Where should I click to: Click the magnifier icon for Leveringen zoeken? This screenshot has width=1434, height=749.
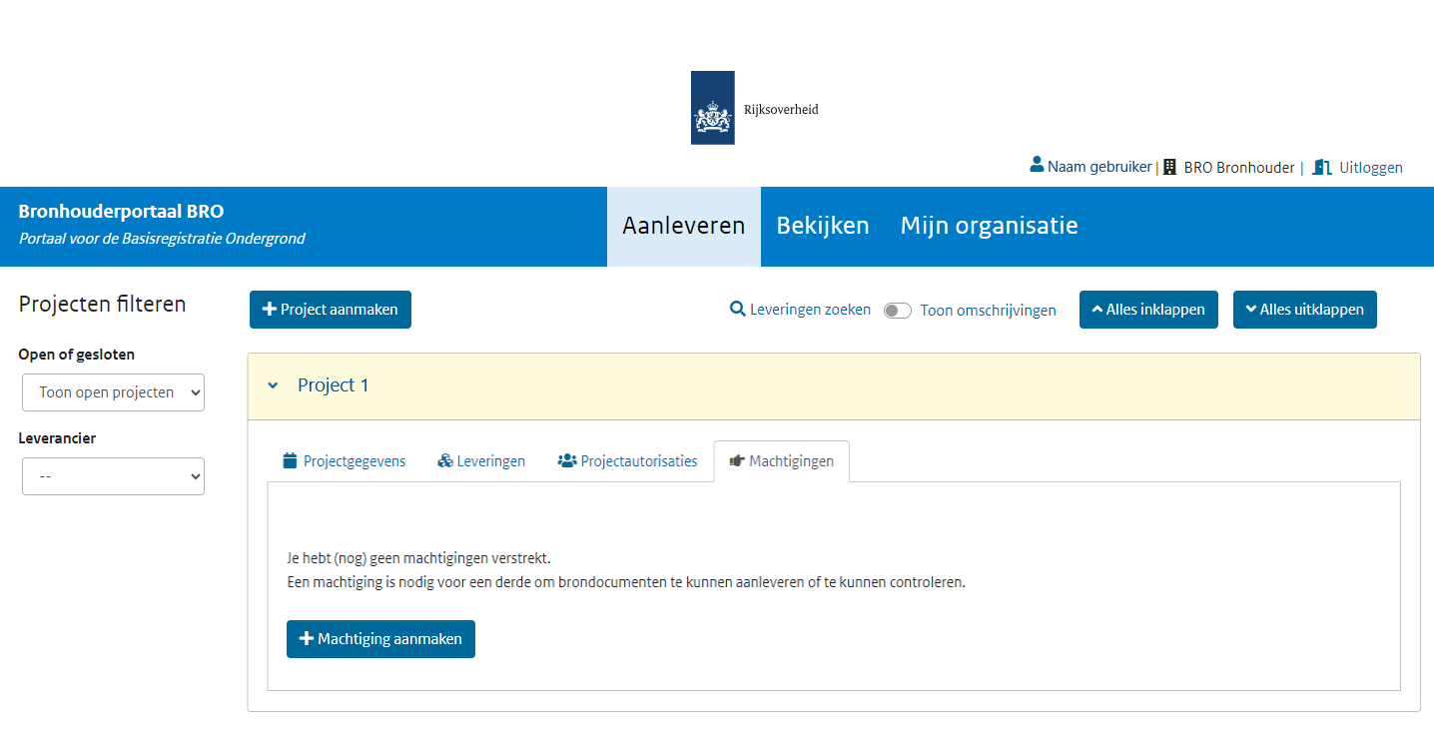tap(736, 310)
